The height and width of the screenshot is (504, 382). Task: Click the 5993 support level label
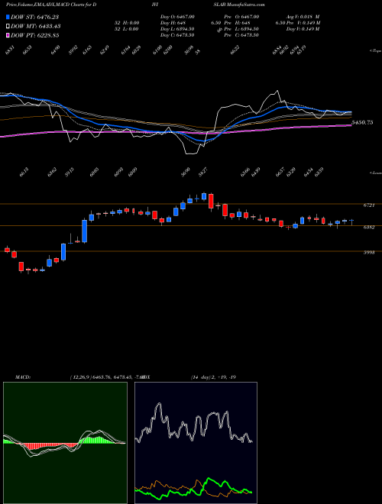tap(369, 253)
